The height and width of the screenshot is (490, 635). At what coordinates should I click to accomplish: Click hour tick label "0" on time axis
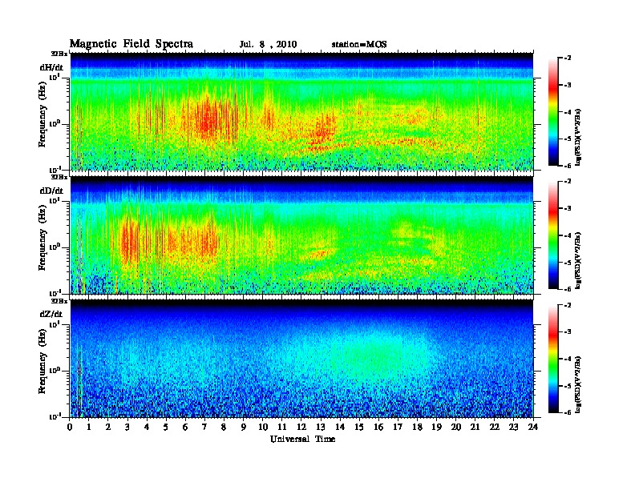[70, 427]
